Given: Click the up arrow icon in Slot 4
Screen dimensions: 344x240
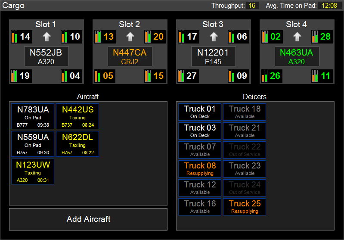Looking at the screenshot, I should 297,37.
